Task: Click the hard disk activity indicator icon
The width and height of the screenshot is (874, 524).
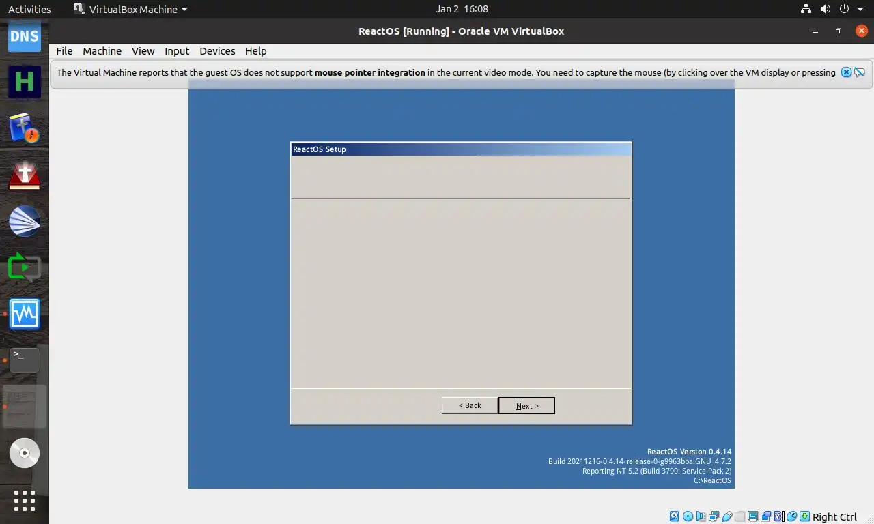Action: click(675, 516)
